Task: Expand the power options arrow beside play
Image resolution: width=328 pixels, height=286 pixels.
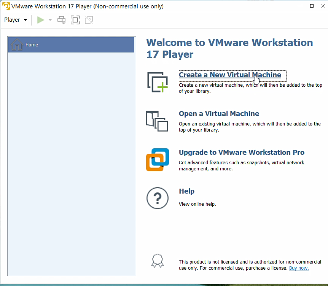Action: (50, 20)
